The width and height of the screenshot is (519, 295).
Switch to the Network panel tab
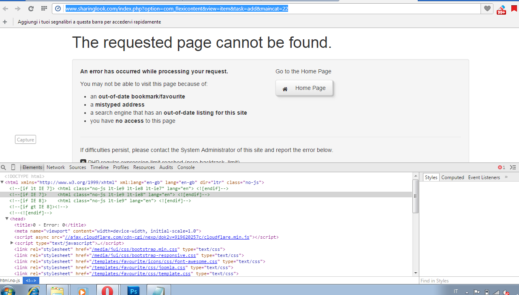click(x=56, y=167)
